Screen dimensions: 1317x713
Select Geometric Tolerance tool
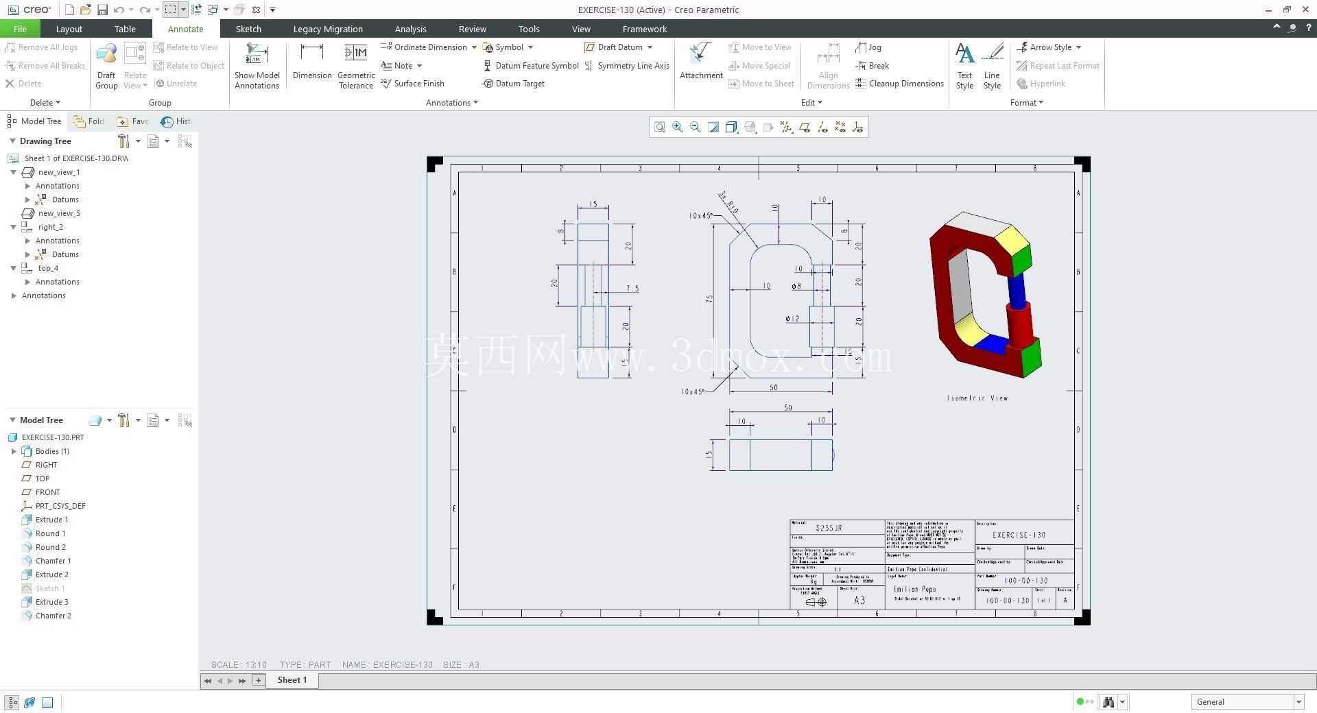tap(356, 66)
